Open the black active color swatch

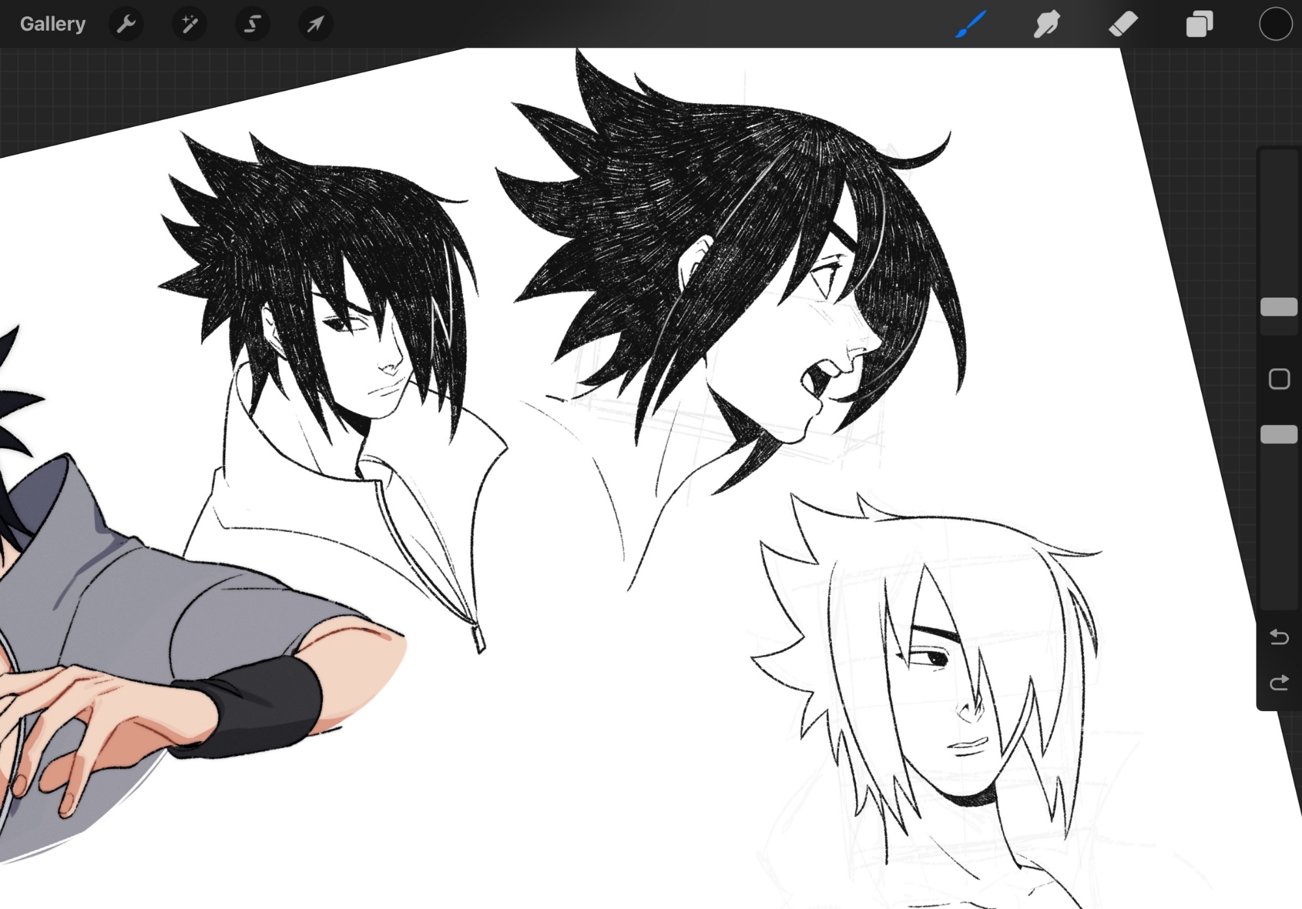coord(1275,24)
